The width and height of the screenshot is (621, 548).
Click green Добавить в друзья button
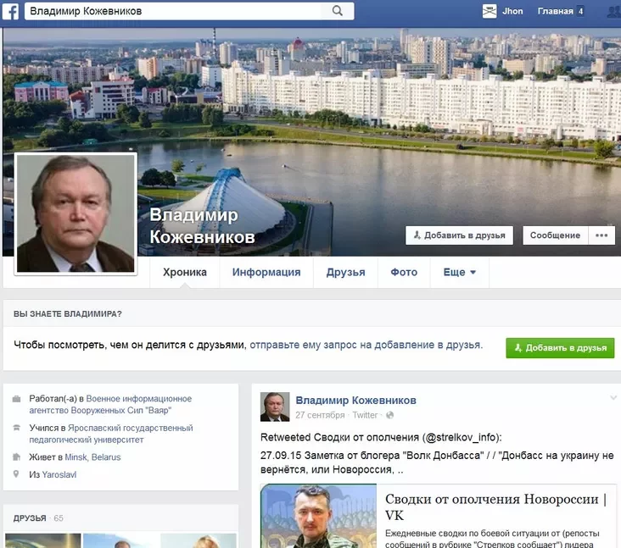(560, 348)
